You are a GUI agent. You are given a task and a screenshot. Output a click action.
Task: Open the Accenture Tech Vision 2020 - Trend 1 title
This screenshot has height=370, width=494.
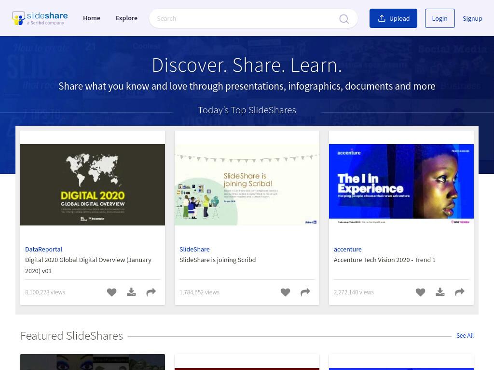click(x=384, y=260)
